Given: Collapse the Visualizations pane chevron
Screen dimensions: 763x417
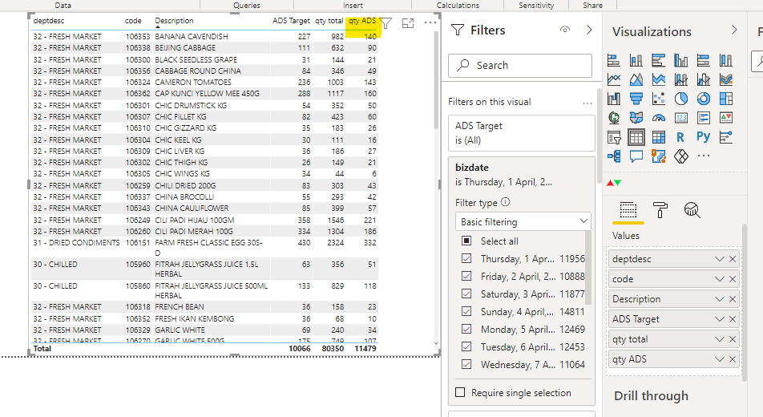Looking at the screenshot, I should 734,30.
